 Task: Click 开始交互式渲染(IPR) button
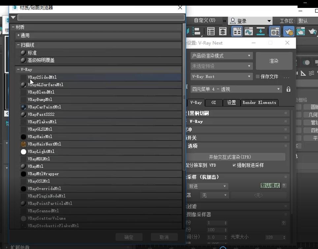pyautogui.click(x=230, y=157)
